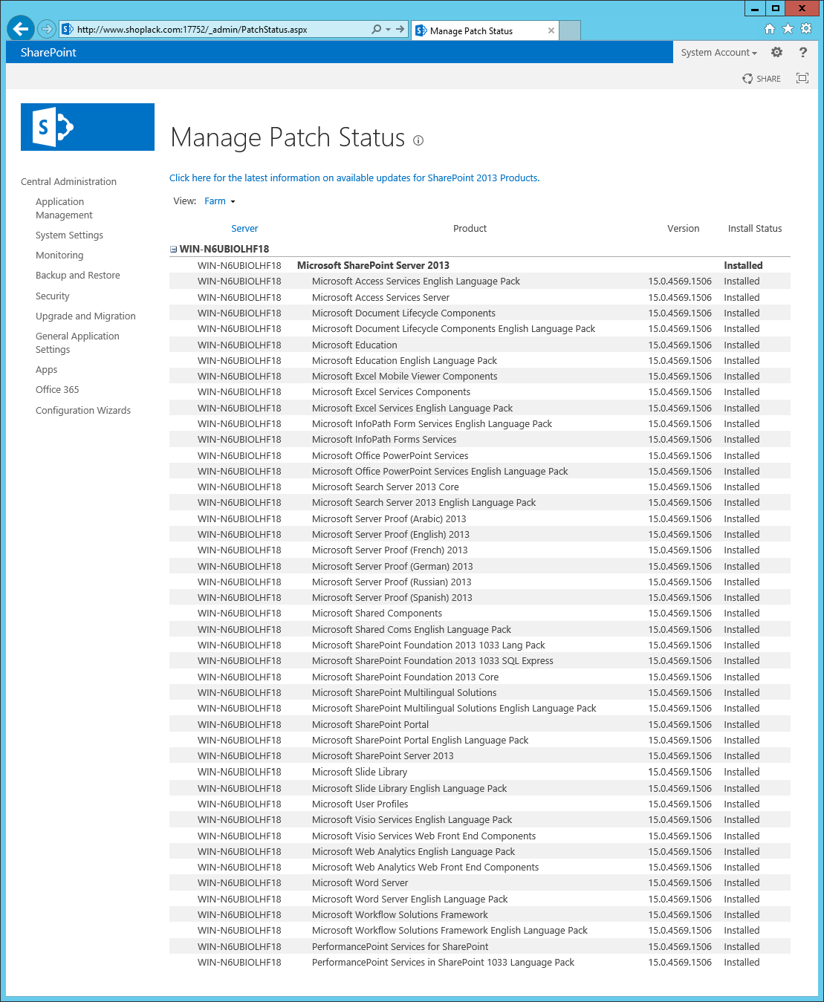Open the settings gear in SharePoint bar

click(776, 52)
